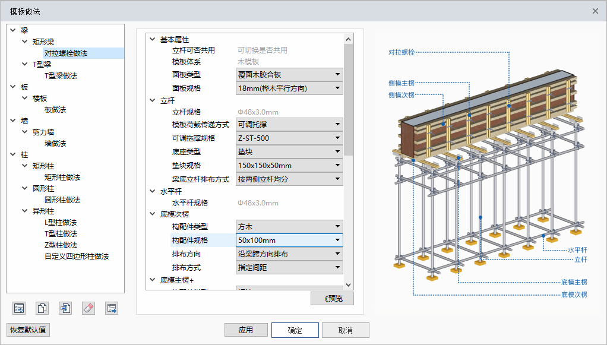Collapse the 柱 tree node

[13, 154]
